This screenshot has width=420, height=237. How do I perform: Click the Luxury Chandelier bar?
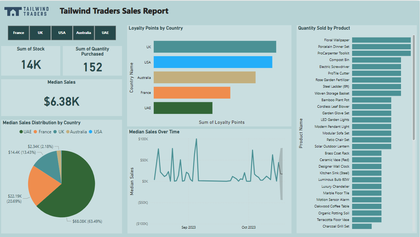coord(367,186)
